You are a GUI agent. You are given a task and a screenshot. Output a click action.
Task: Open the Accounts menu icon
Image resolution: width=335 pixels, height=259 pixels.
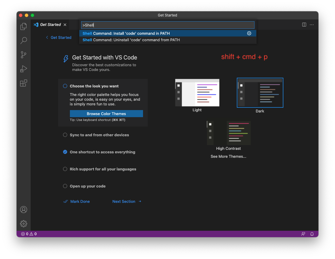point(24,210)
